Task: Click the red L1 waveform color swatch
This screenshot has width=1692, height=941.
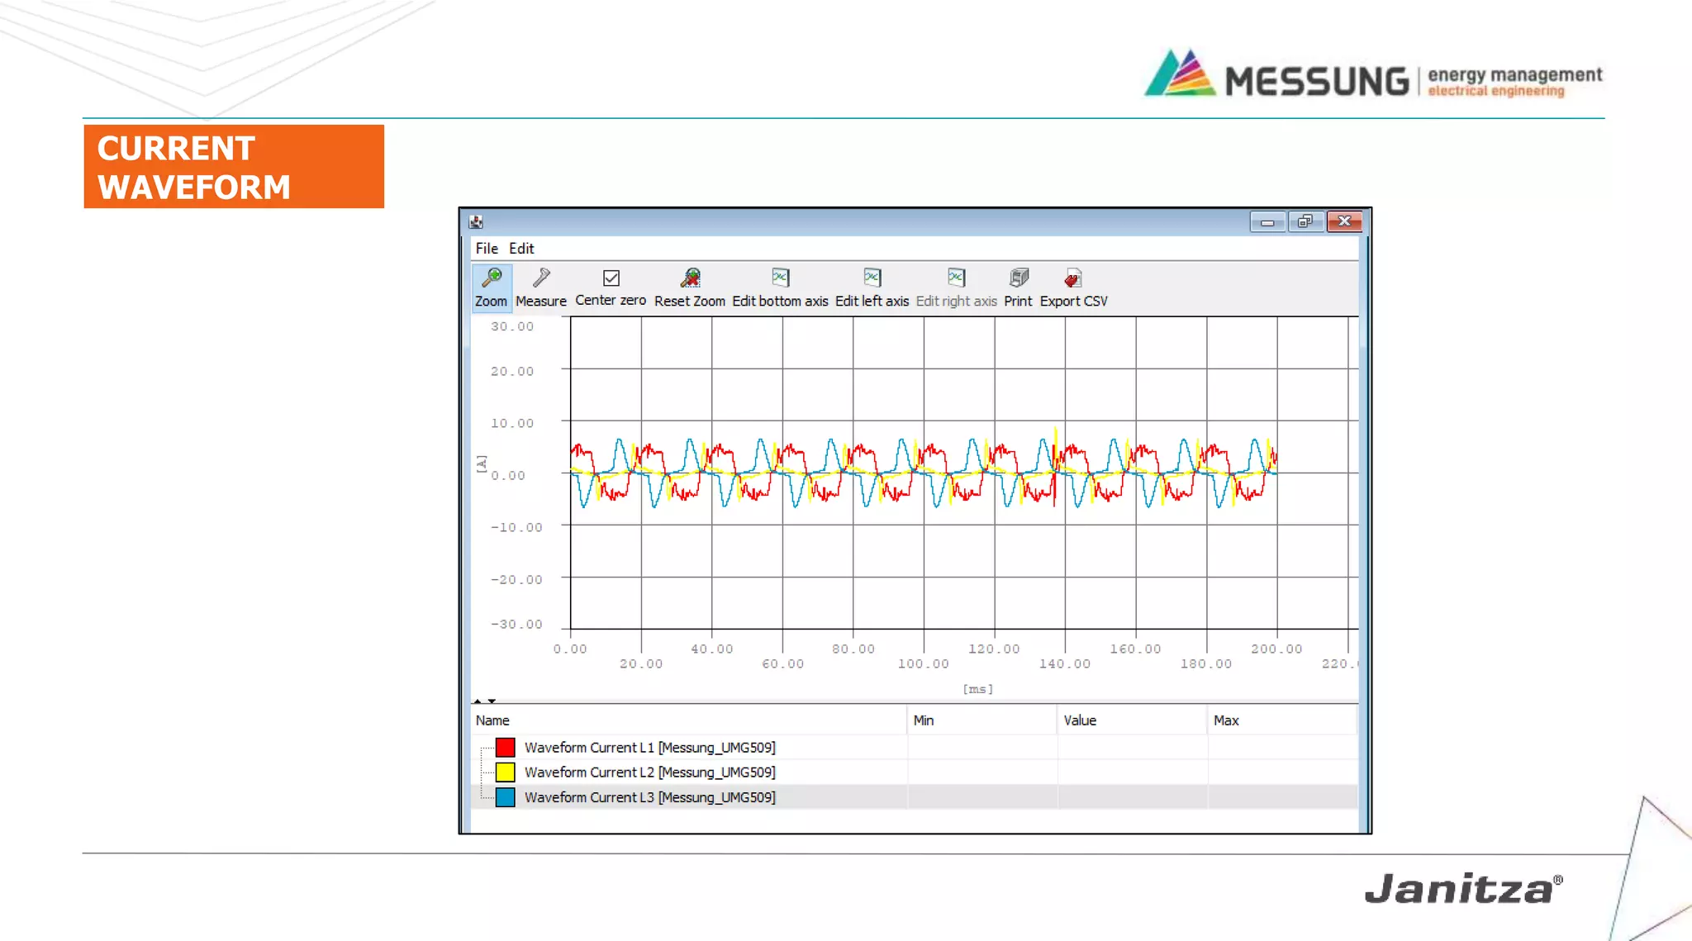Action: [505, 748]
